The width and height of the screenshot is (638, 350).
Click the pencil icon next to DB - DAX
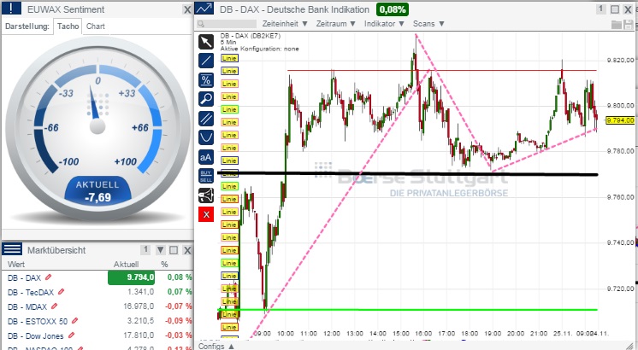(49, 277)
